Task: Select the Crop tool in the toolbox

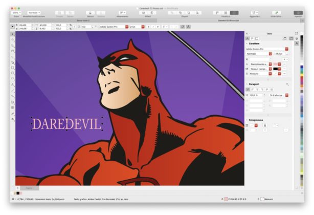Action: 13,46
